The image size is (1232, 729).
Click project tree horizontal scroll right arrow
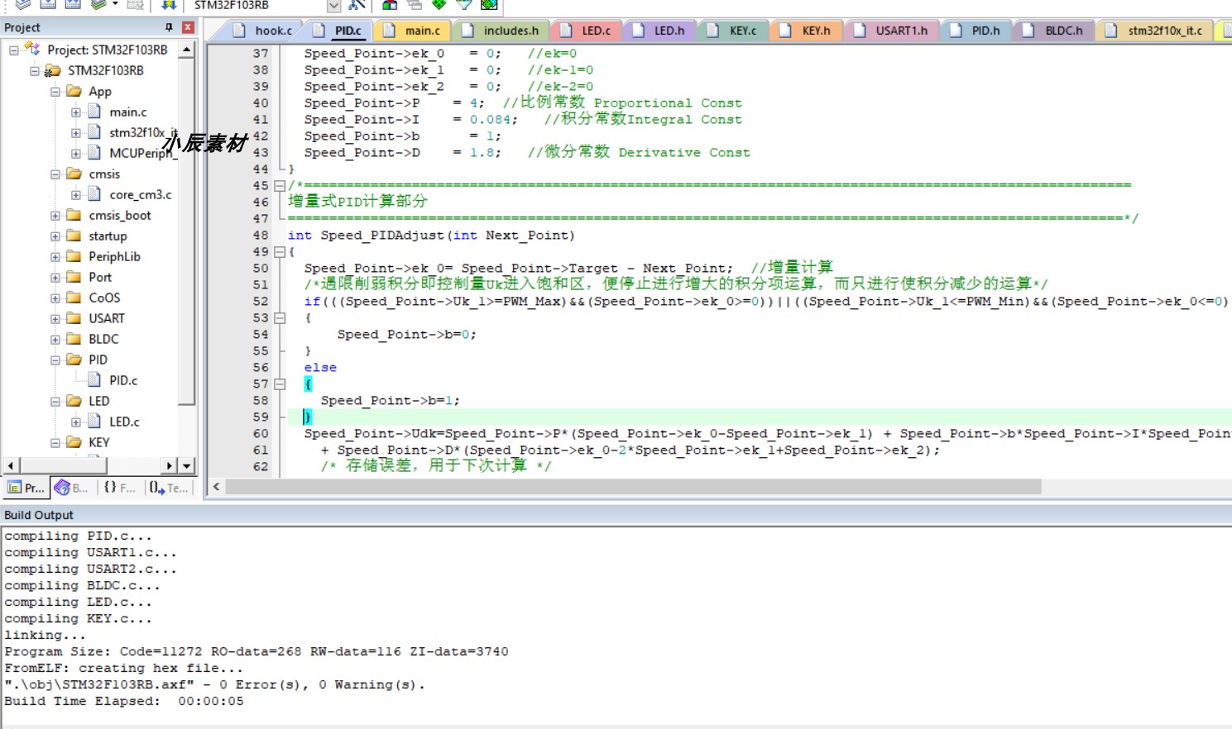pyautogui.click(x=170, y=466)
